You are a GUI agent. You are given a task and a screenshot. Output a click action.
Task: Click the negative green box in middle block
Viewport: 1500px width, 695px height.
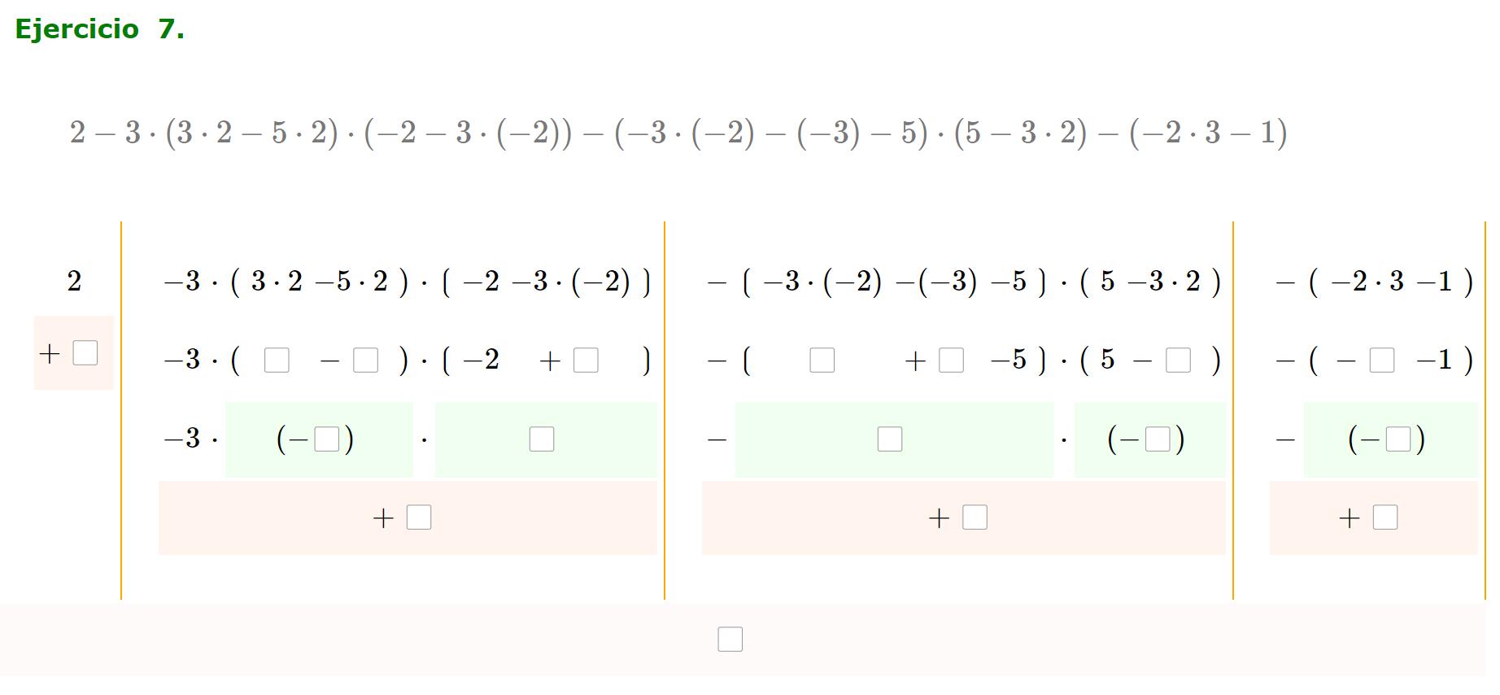tap(1157, 439)
